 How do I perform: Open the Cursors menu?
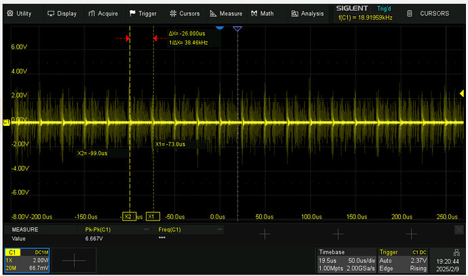184,14
